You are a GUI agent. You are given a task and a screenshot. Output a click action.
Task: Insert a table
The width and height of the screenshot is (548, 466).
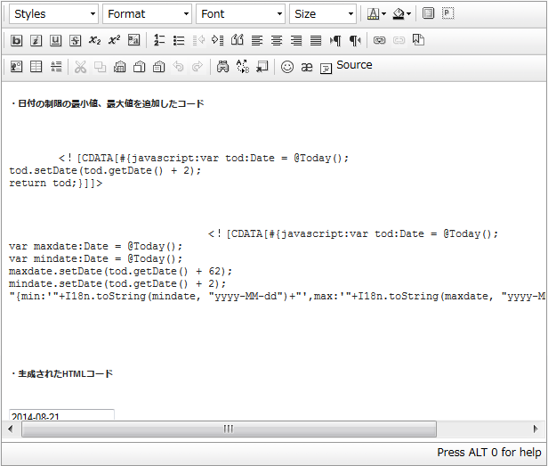coord(36,67)
